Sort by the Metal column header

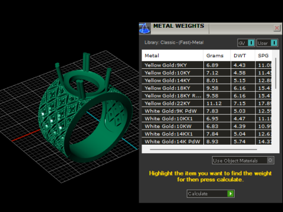172,55
